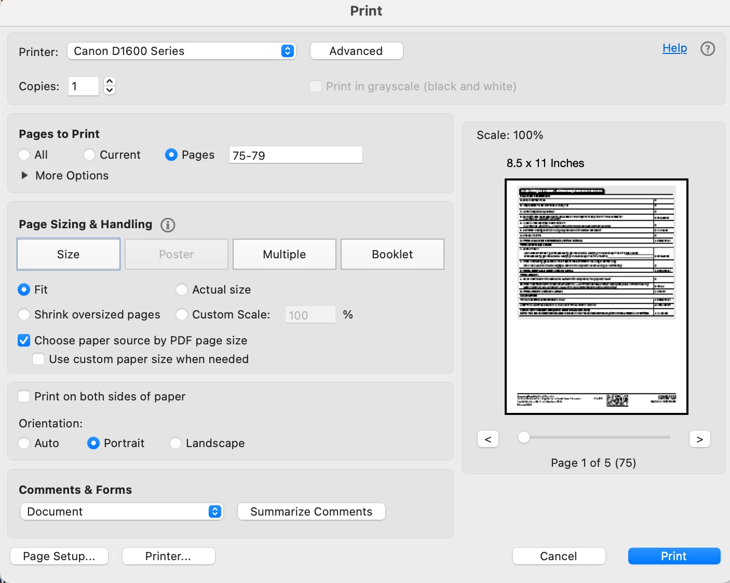Expand More Options disclosure triangle
The width and height of the screenshot is (730, 583).
(24, 175)
